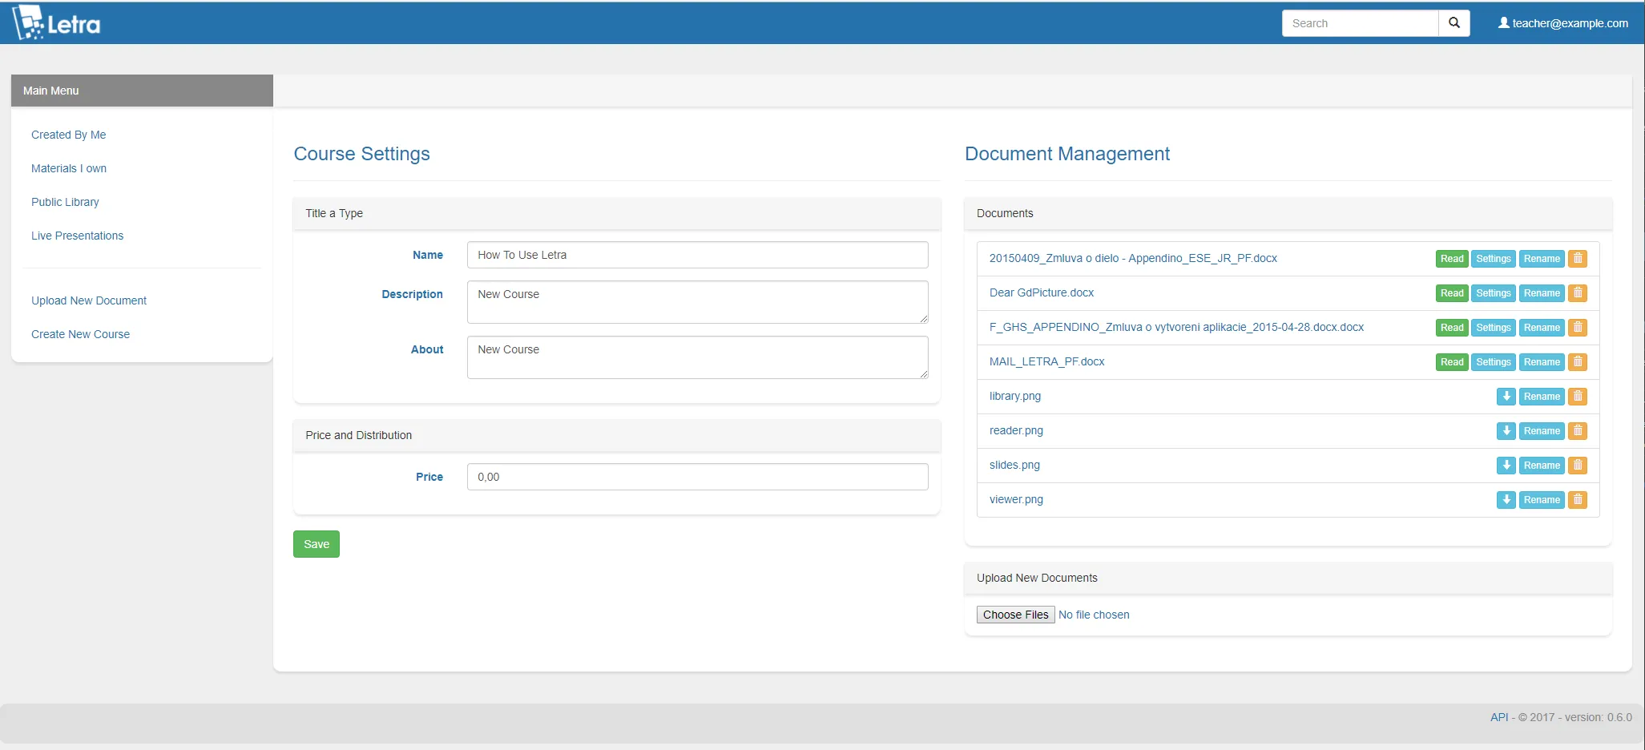Open the 20150409_Zmluva o dielo file link

(x=1133, y=258)
